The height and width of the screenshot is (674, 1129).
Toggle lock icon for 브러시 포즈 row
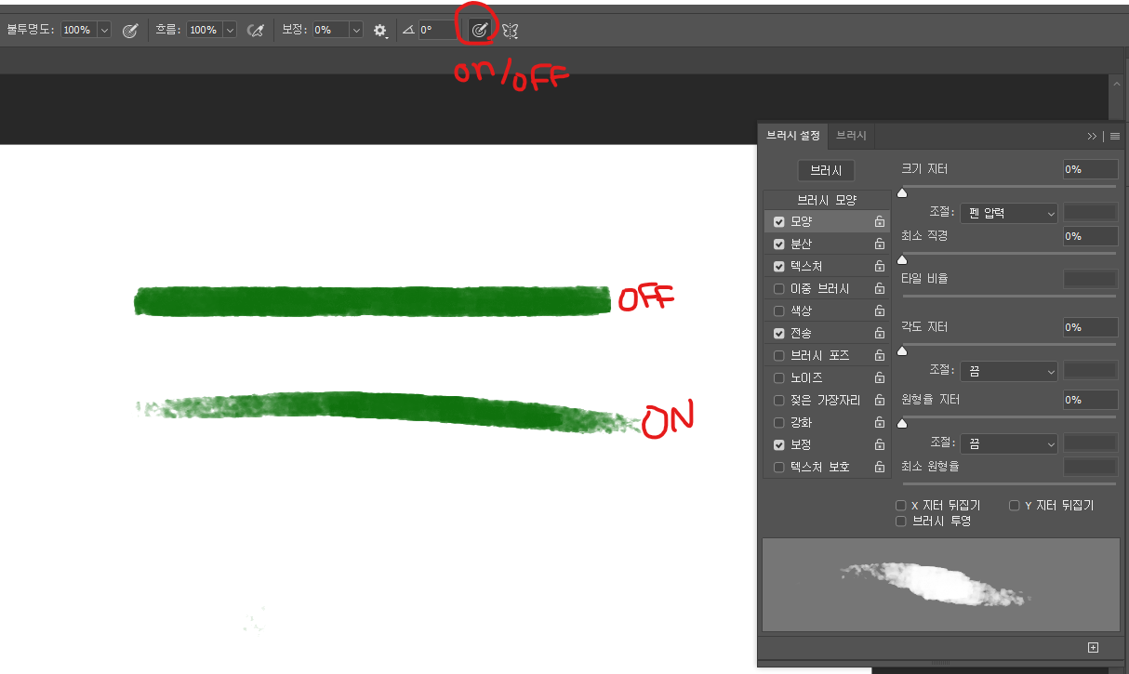[879, 356]
